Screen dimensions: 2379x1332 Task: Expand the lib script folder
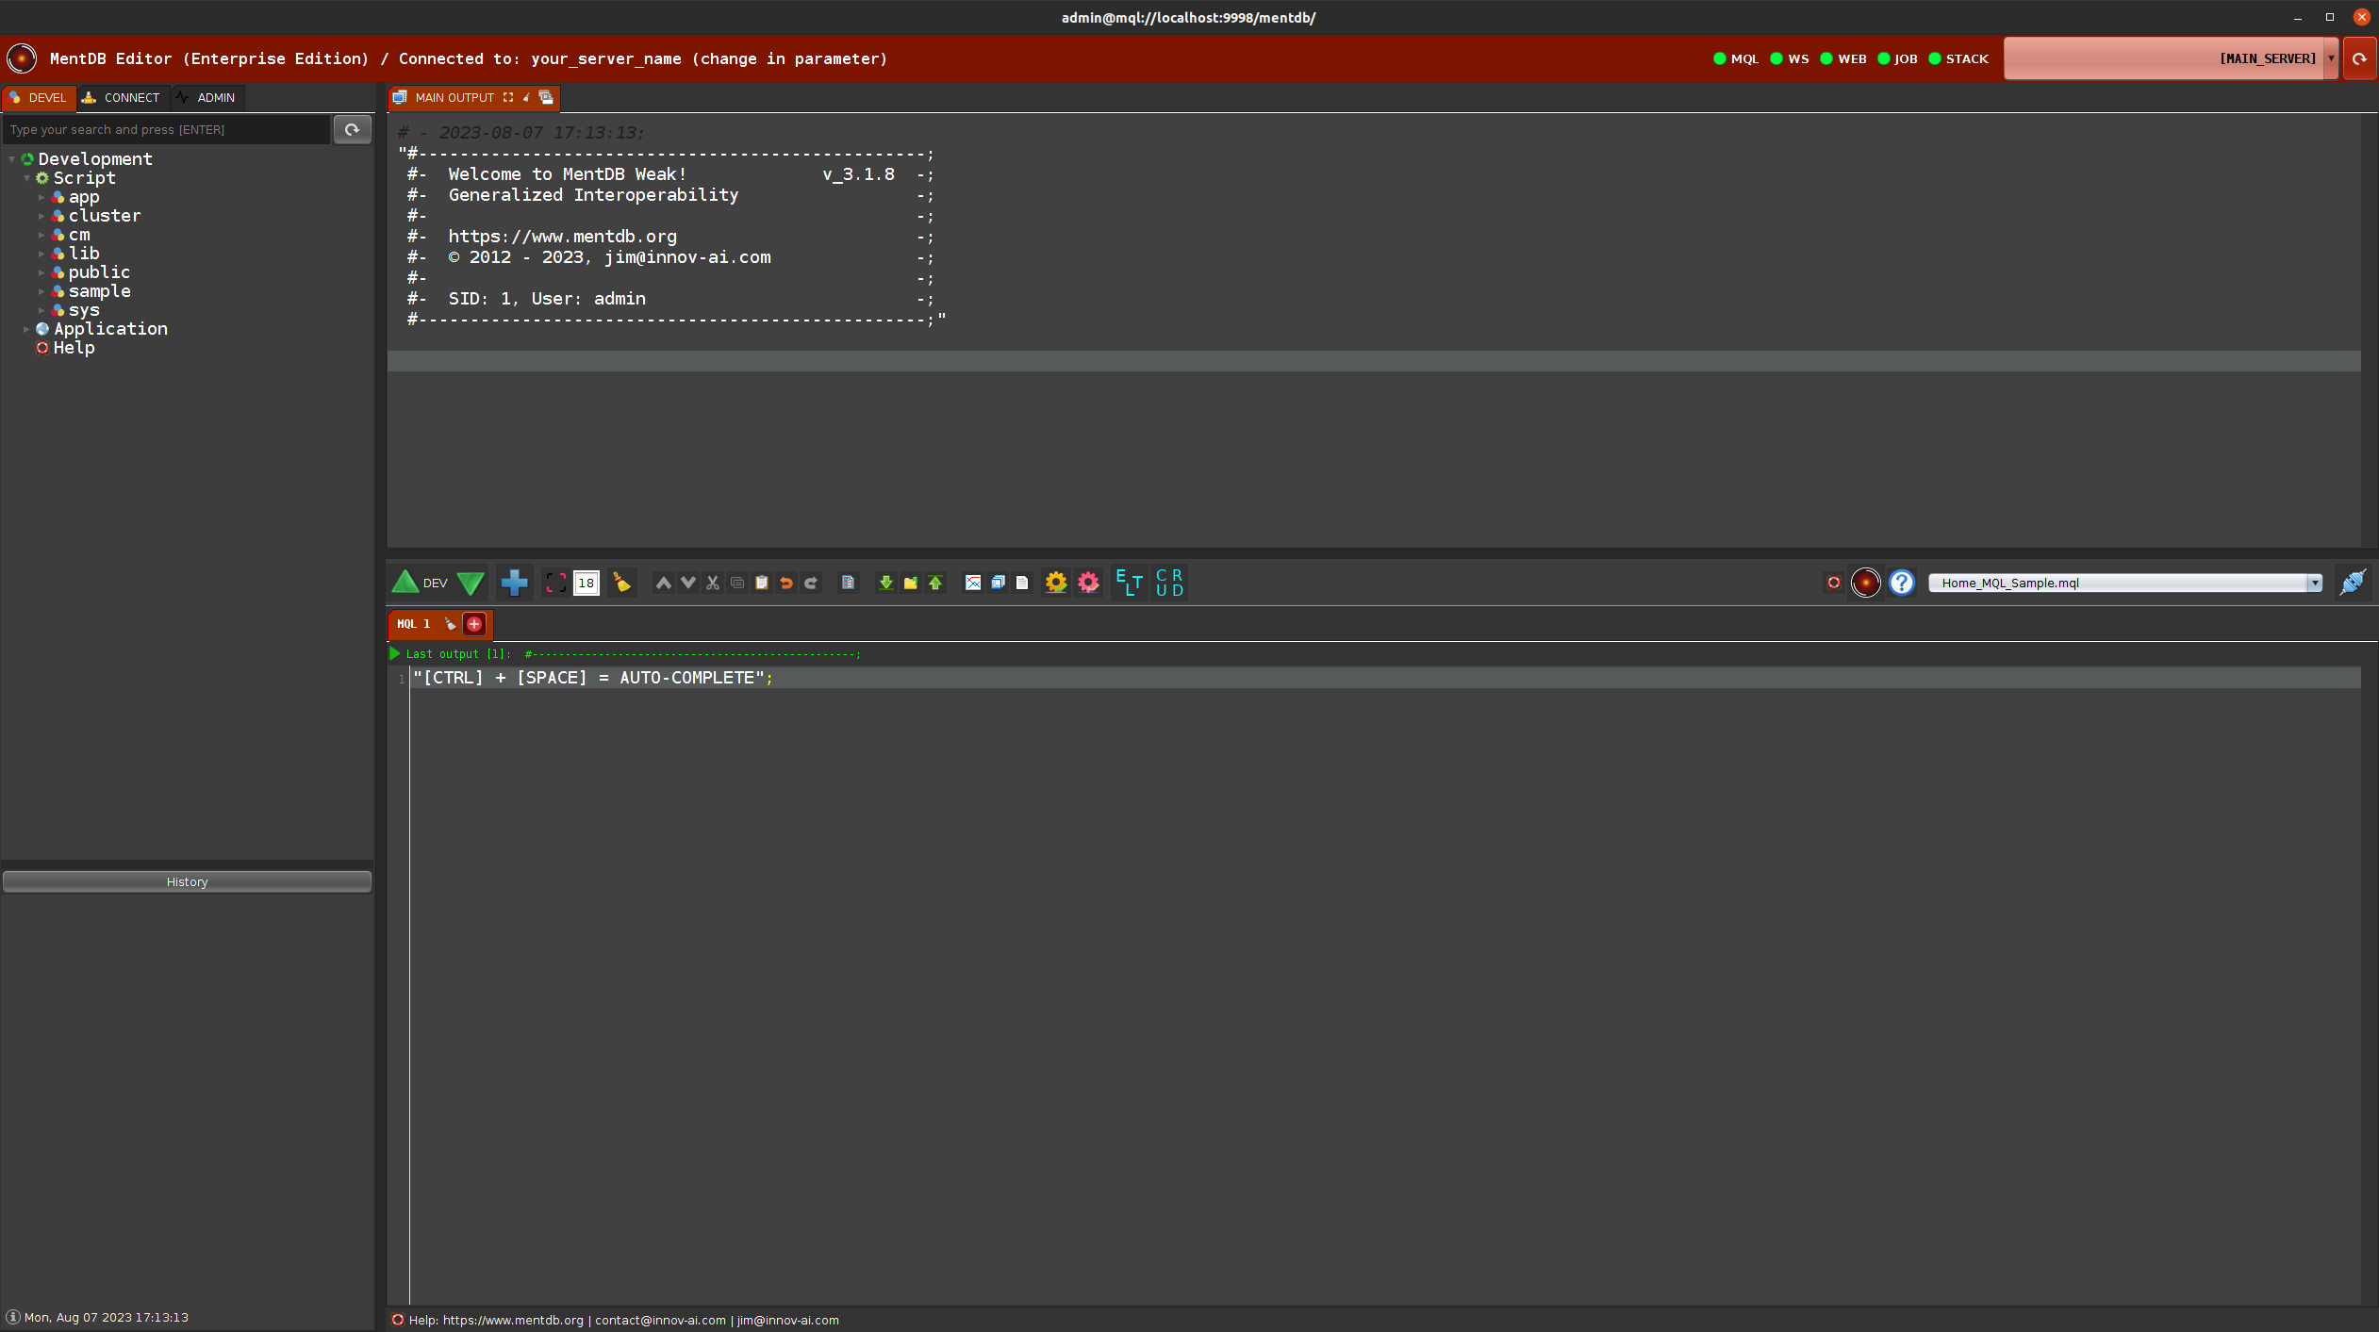41,254
